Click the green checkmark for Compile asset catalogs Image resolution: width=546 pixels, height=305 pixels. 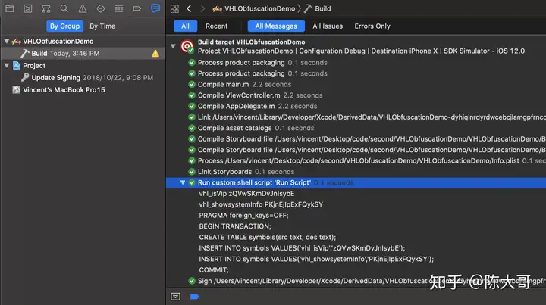click(x=192, y=128)
